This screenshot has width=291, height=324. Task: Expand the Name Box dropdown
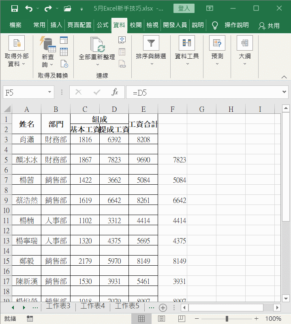[x=50, y=92]
